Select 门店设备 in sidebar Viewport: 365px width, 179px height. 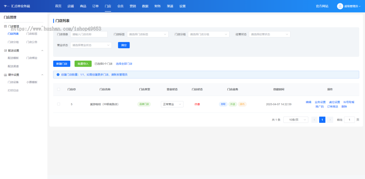(x=13, y=82)
